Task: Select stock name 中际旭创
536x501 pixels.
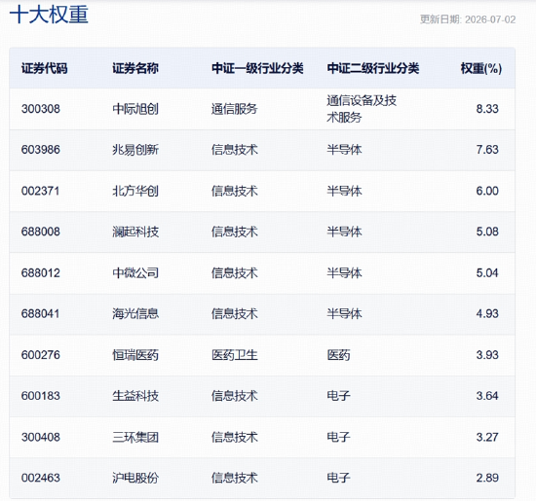Action: click(x=135, y=109)
